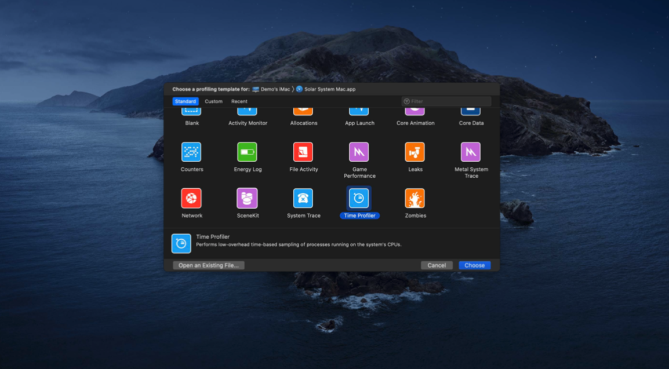
Task: Click the filter icon in Filter field
Action: coord(406,101)
